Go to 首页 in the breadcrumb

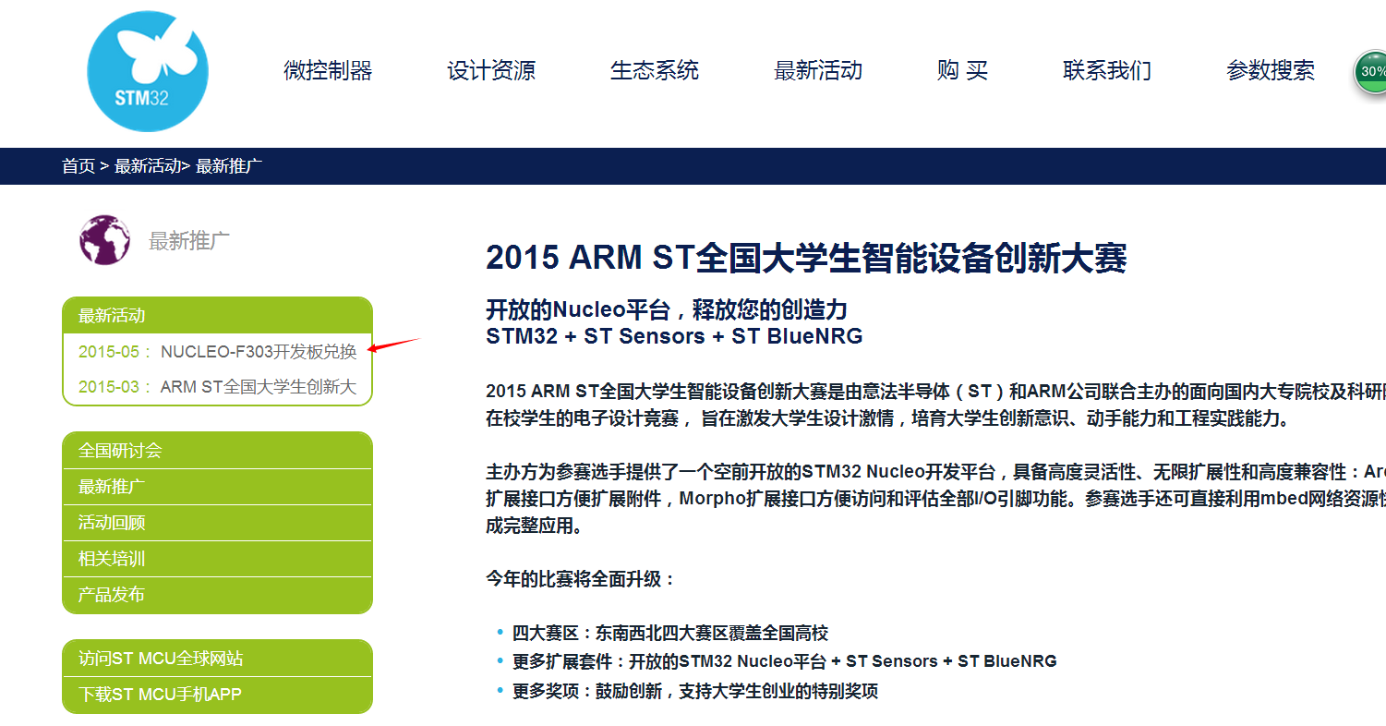click(78, 166)
